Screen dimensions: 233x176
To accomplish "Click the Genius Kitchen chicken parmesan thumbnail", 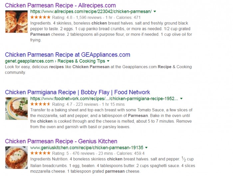I will click(17, 158).
